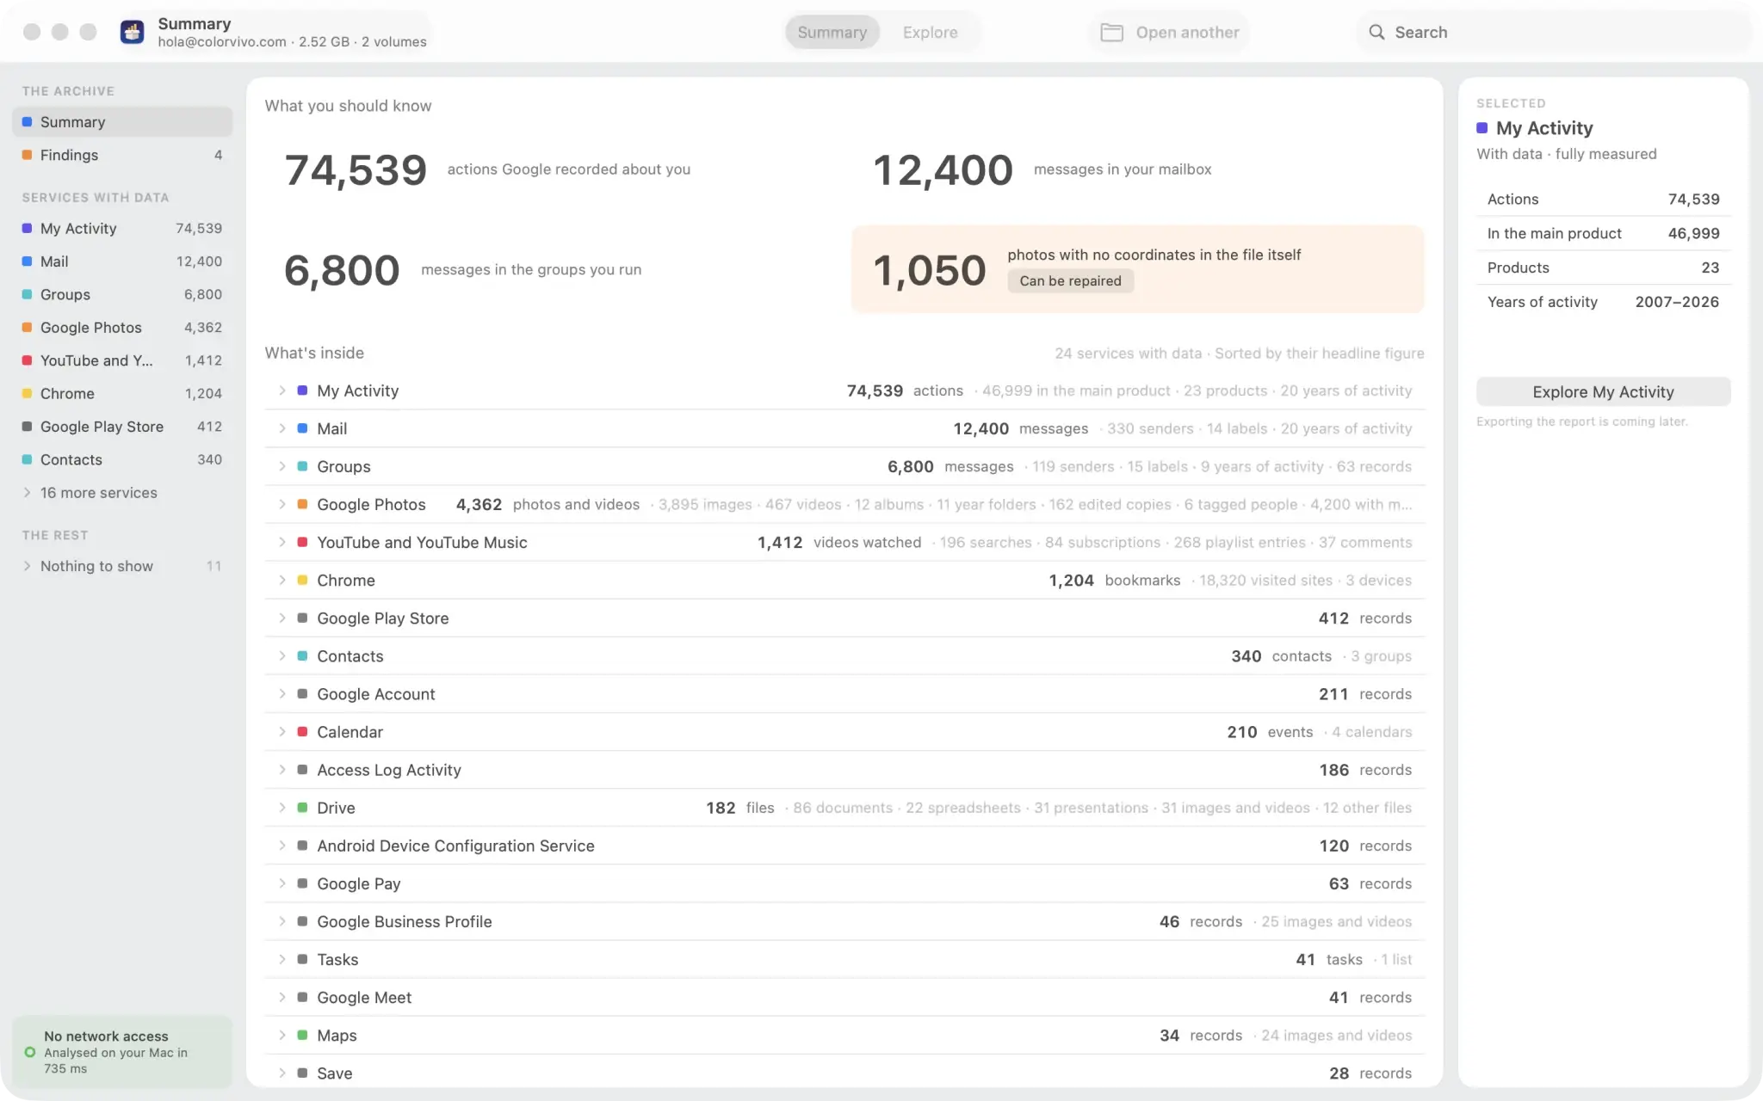Select the Access Log Activity row
The width and height of the screenshot is (1763, 1101).
pos(844,770)
